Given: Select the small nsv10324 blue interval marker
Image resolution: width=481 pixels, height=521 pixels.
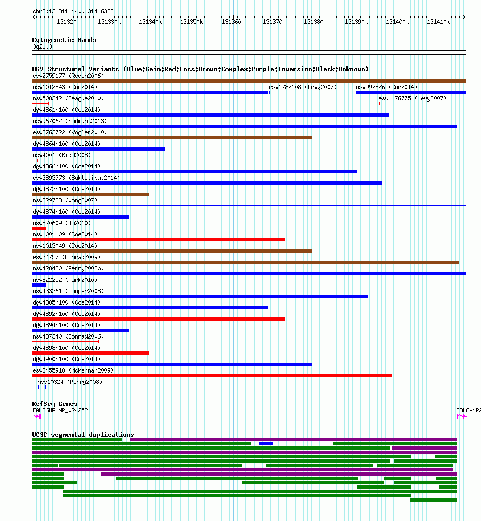Looking at the screenshot, I should [x=42, y=387].
